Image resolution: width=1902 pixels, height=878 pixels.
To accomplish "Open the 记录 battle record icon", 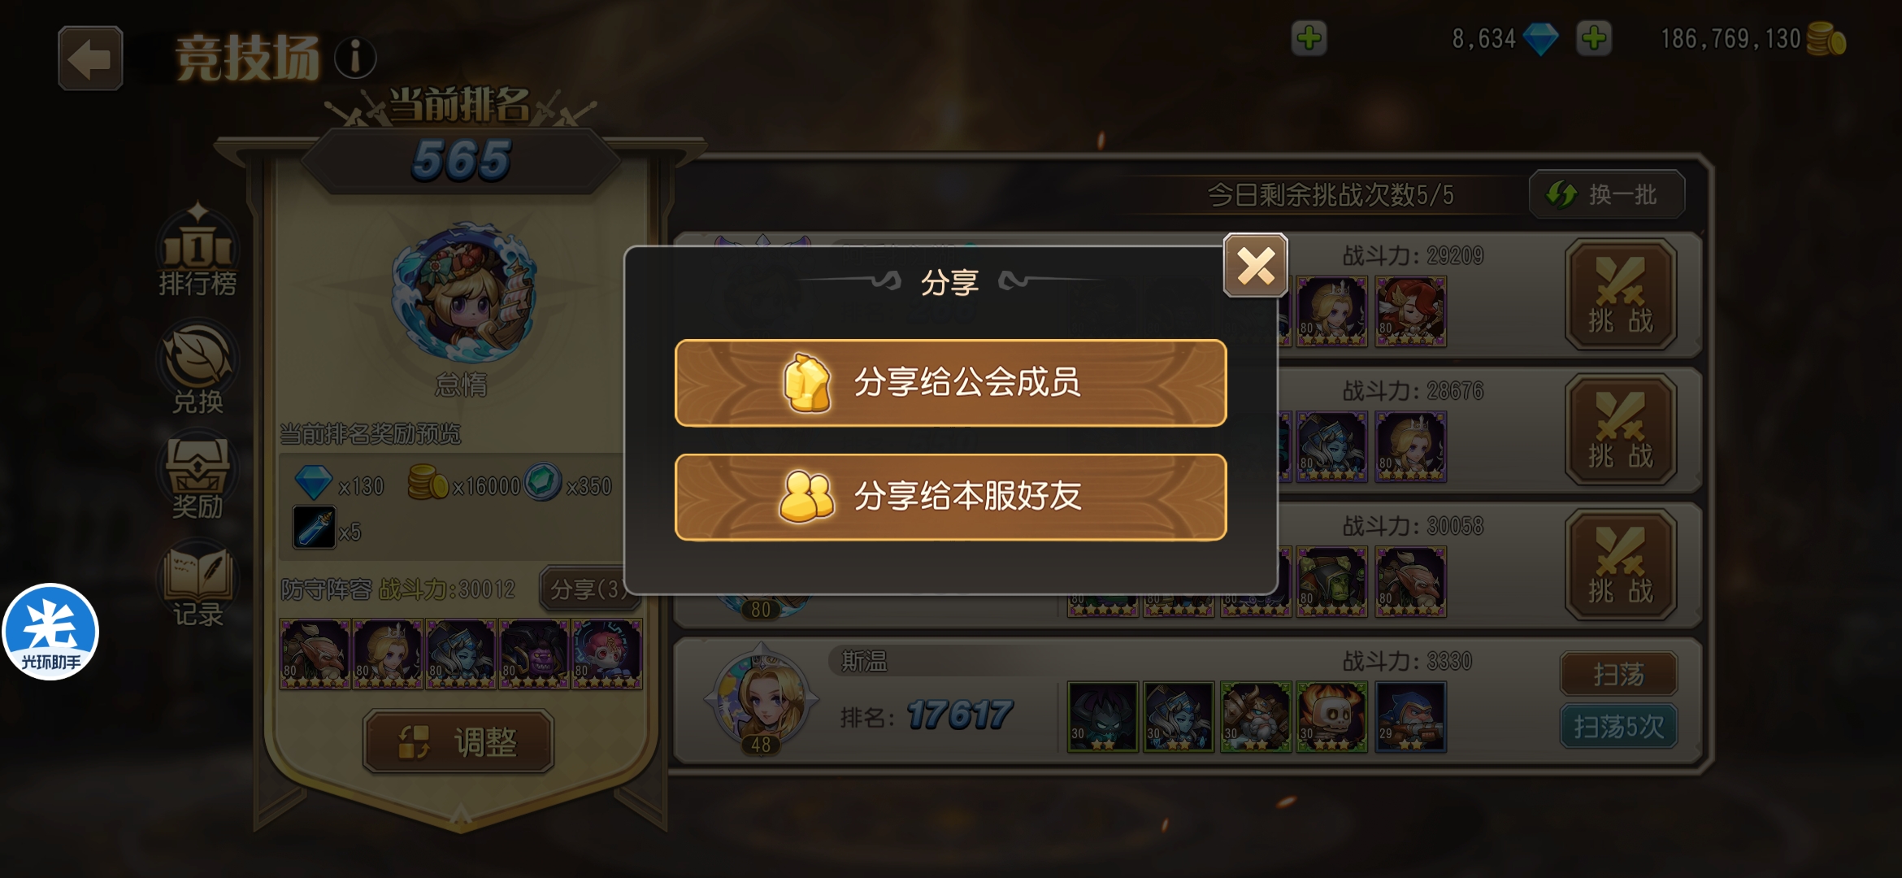I will tap(198, 587).
